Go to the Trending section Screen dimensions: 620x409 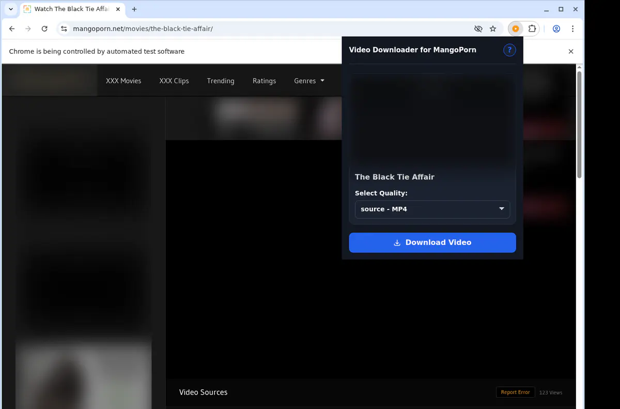click(221, 81)
